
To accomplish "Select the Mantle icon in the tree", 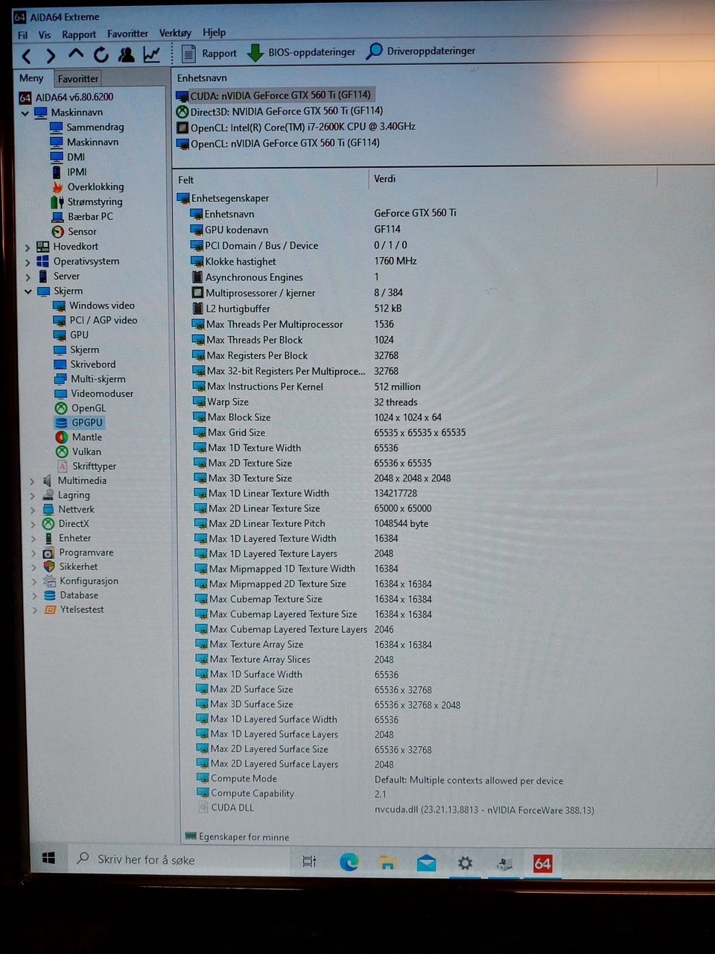I will click(x=62, y=437).
